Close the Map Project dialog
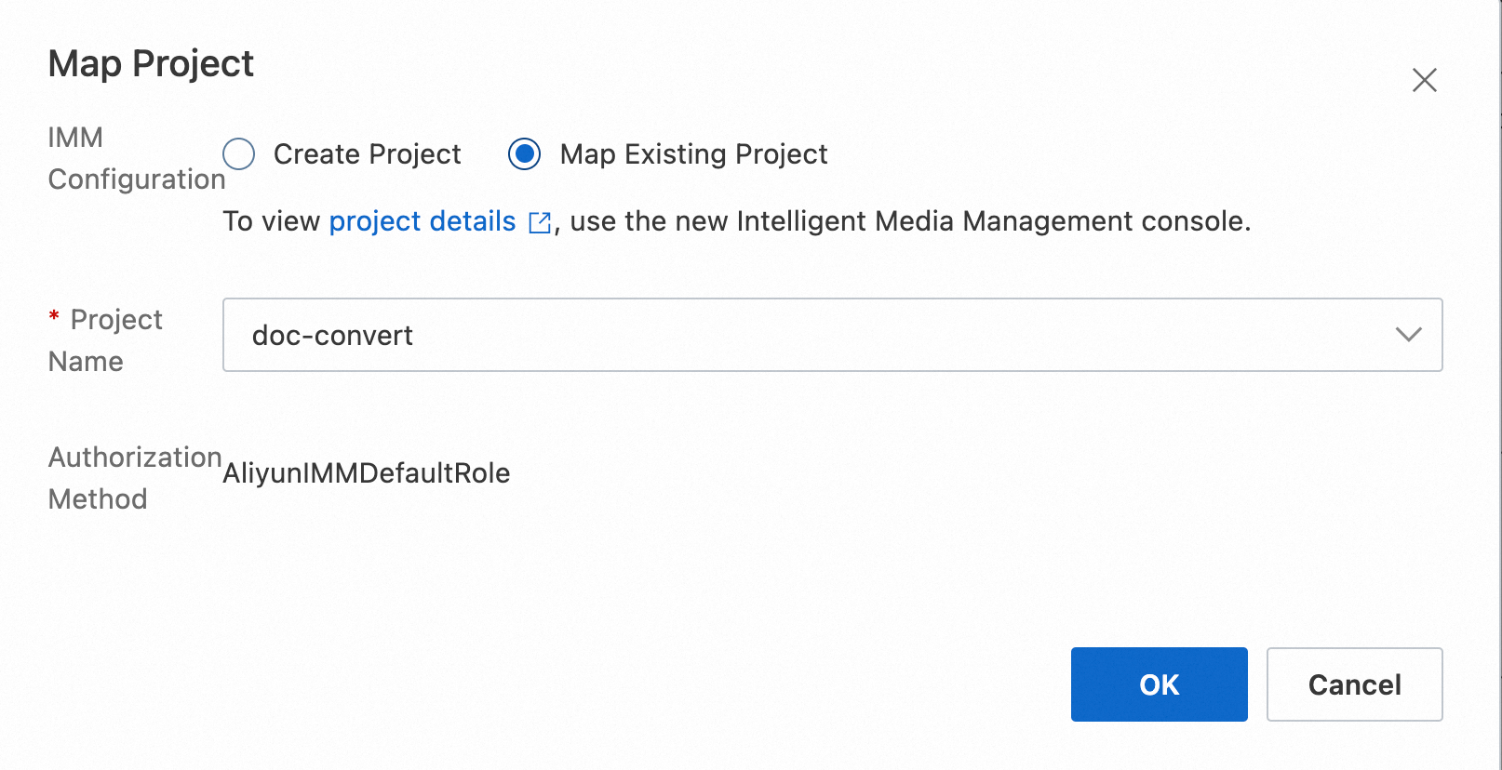This screenshot has height=770, width=1502. point(1424,80)
